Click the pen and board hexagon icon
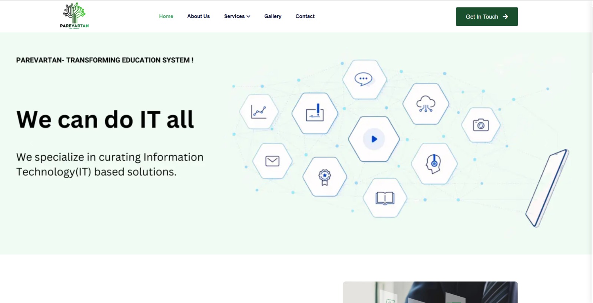The image size is (593, 303). 315,113
